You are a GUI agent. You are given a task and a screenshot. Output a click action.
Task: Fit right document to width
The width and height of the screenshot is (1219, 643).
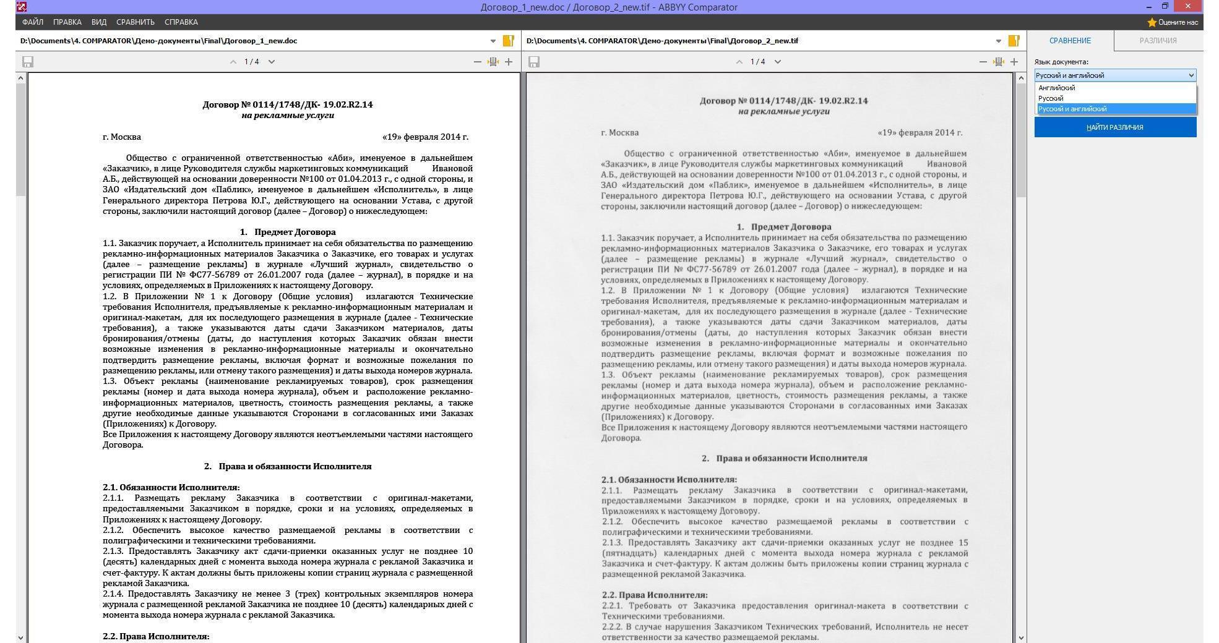(x=998, y=62)
